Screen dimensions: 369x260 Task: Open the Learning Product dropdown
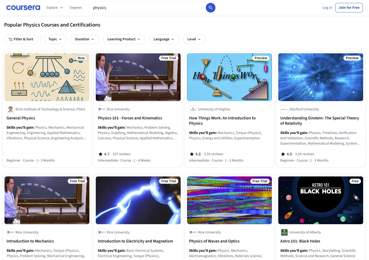point(124,39)
